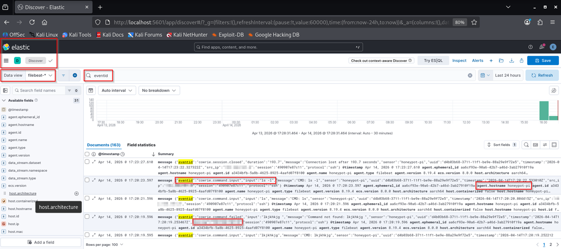Toggle the select all rows checkbox
This screenshot has height=249, width=561.
tap(87, 154)
